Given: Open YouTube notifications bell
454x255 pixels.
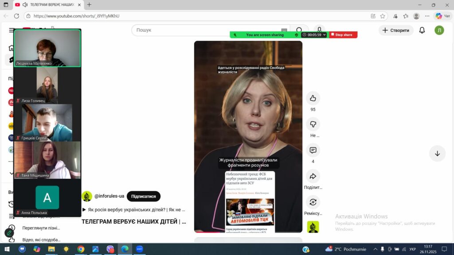Looking at the screenshot, I should coord(422,30).
